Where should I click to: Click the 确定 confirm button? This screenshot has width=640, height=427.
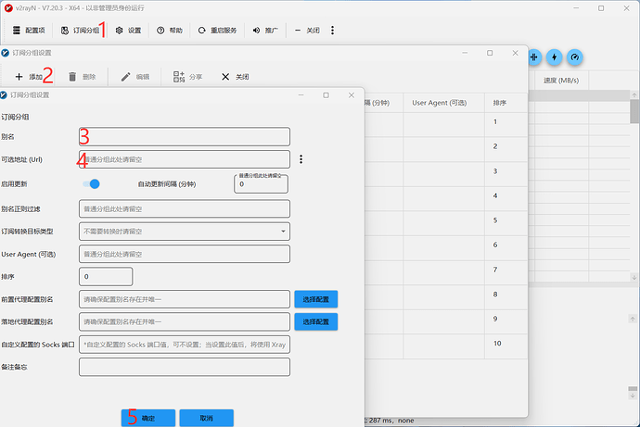pyautogui.click(x=148, y=418)
